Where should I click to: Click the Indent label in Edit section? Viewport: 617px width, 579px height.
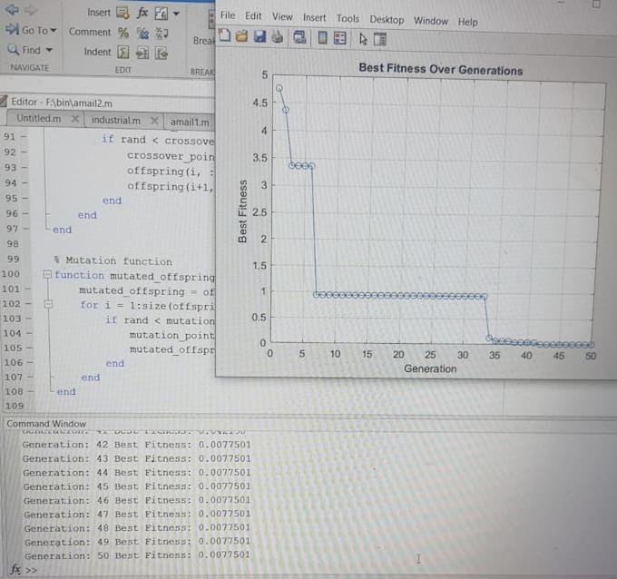(97, 52)
